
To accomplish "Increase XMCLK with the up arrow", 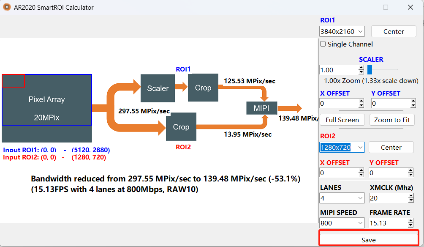I will 411,196.
